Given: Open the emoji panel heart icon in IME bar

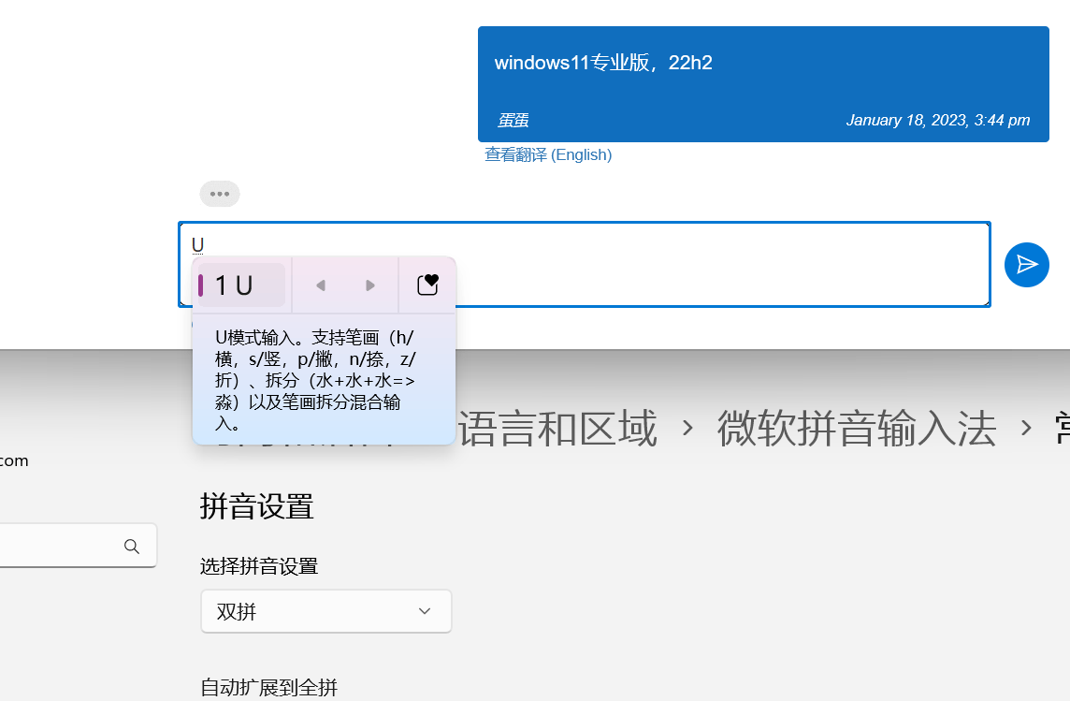Looking at the screenshot, I should [x=427, y=285].
